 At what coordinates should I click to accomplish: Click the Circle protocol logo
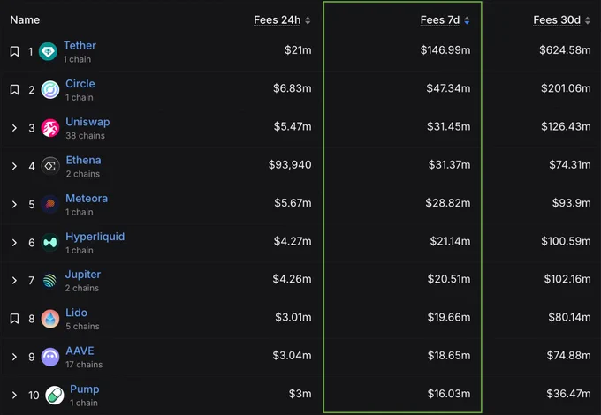click(50, 90)
